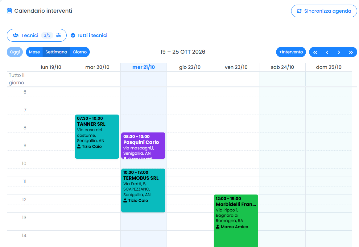Click person icon next to Marco Amico

[218, 227]
